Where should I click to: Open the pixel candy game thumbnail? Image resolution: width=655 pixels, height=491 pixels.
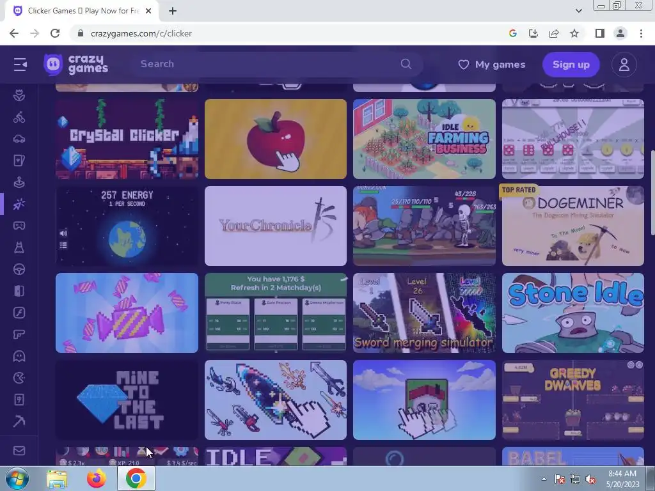[x=127, y=313]
